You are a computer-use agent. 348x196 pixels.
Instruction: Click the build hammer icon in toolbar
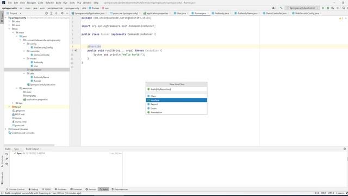tap(281, 8)
